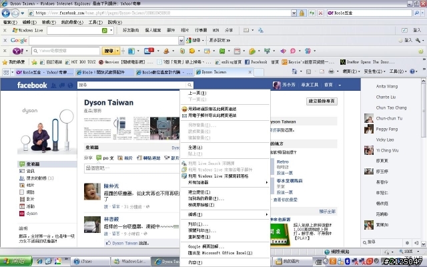Open the 檔案(F) menu
The height and width of the screenshot is (267, 427).
click(11, 22)
